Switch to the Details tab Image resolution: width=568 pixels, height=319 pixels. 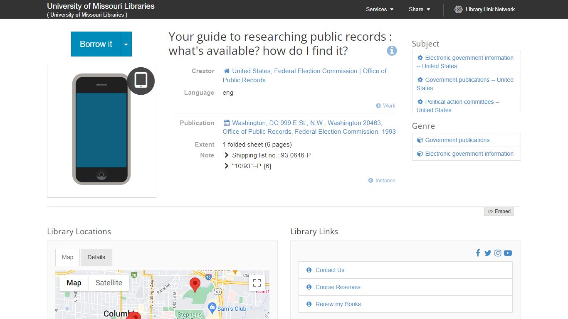coord(96,258)
